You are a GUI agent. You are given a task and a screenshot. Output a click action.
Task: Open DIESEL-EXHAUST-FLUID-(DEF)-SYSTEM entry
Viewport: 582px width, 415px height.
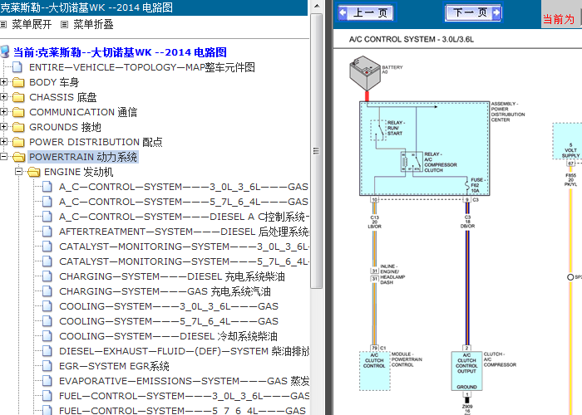click(184, 351)
